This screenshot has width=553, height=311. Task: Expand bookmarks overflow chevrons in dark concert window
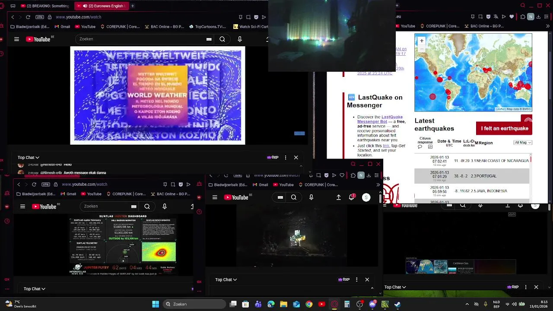(378, 185)
